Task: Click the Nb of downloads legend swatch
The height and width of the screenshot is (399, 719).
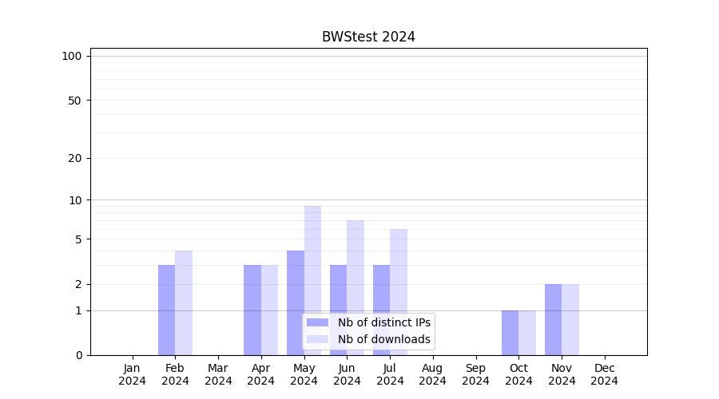Action: click(x=317, y=339)
